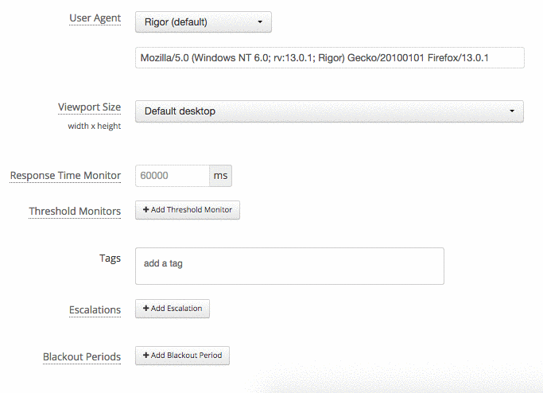The height and width of the screenshot is (393, 543).
Task: Click plus icon on Add Threshold Monitor
Action: (x=145, y=210)
